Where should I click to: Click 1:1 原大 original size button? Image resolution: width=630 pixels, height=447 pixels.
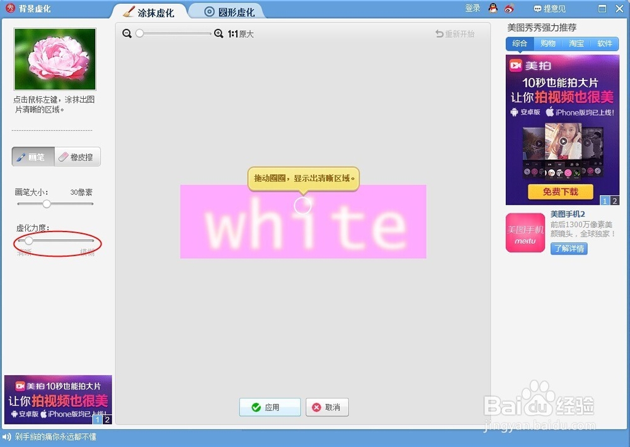click(x=241, y=34)
